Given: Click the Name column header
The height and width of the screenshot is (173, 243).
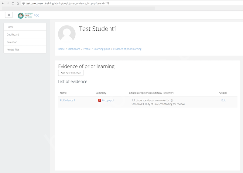Looking at the screenshot, I should pyautogui.click(x=63, y=93).
